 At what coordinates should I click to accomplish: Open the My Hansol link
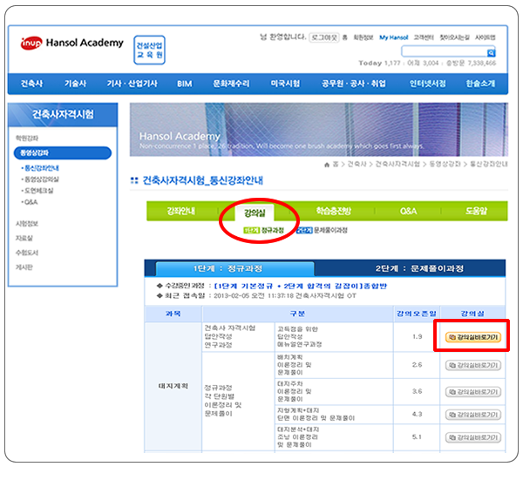(x=394, y=37)
